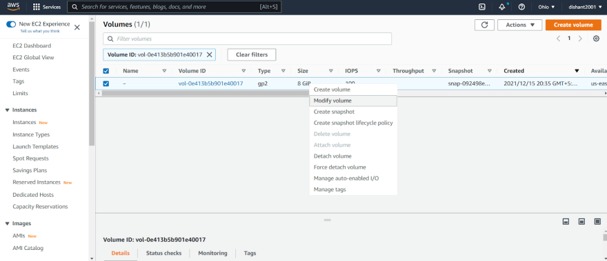This screenshot has width=607, height=261.
Task: Collapse the Images sidebar section
Action: tap(7, 224)
